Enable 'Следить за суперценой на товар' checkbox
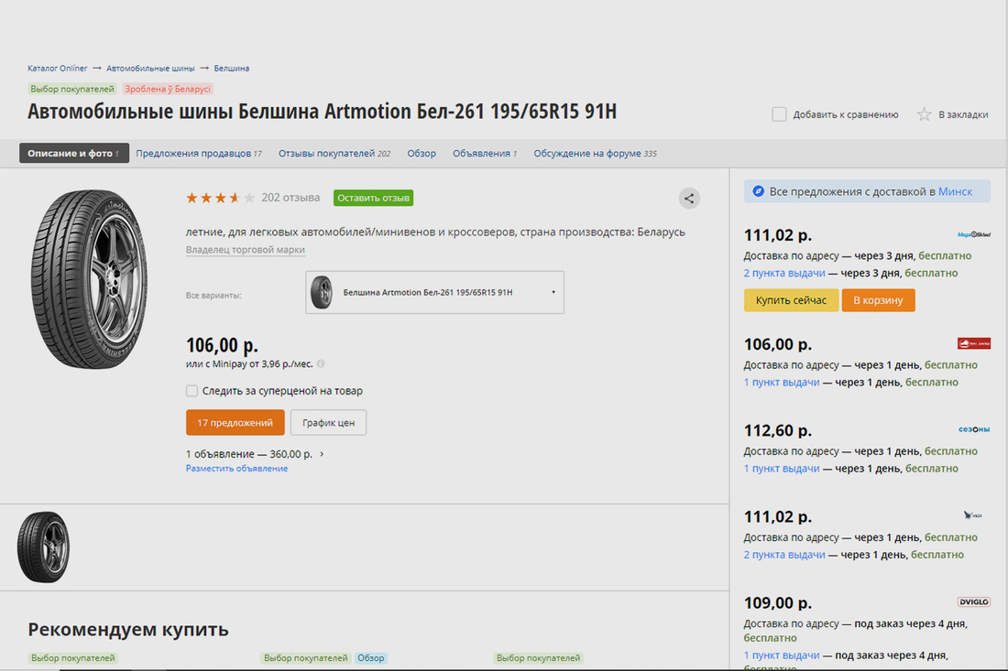 point(192,391)
